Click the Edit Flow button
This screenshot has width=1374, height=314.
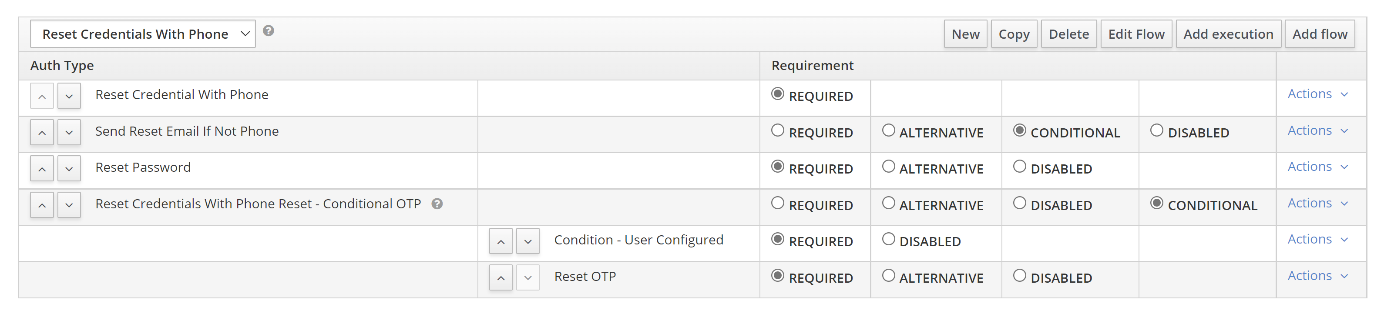click(x=1136, y=34)
